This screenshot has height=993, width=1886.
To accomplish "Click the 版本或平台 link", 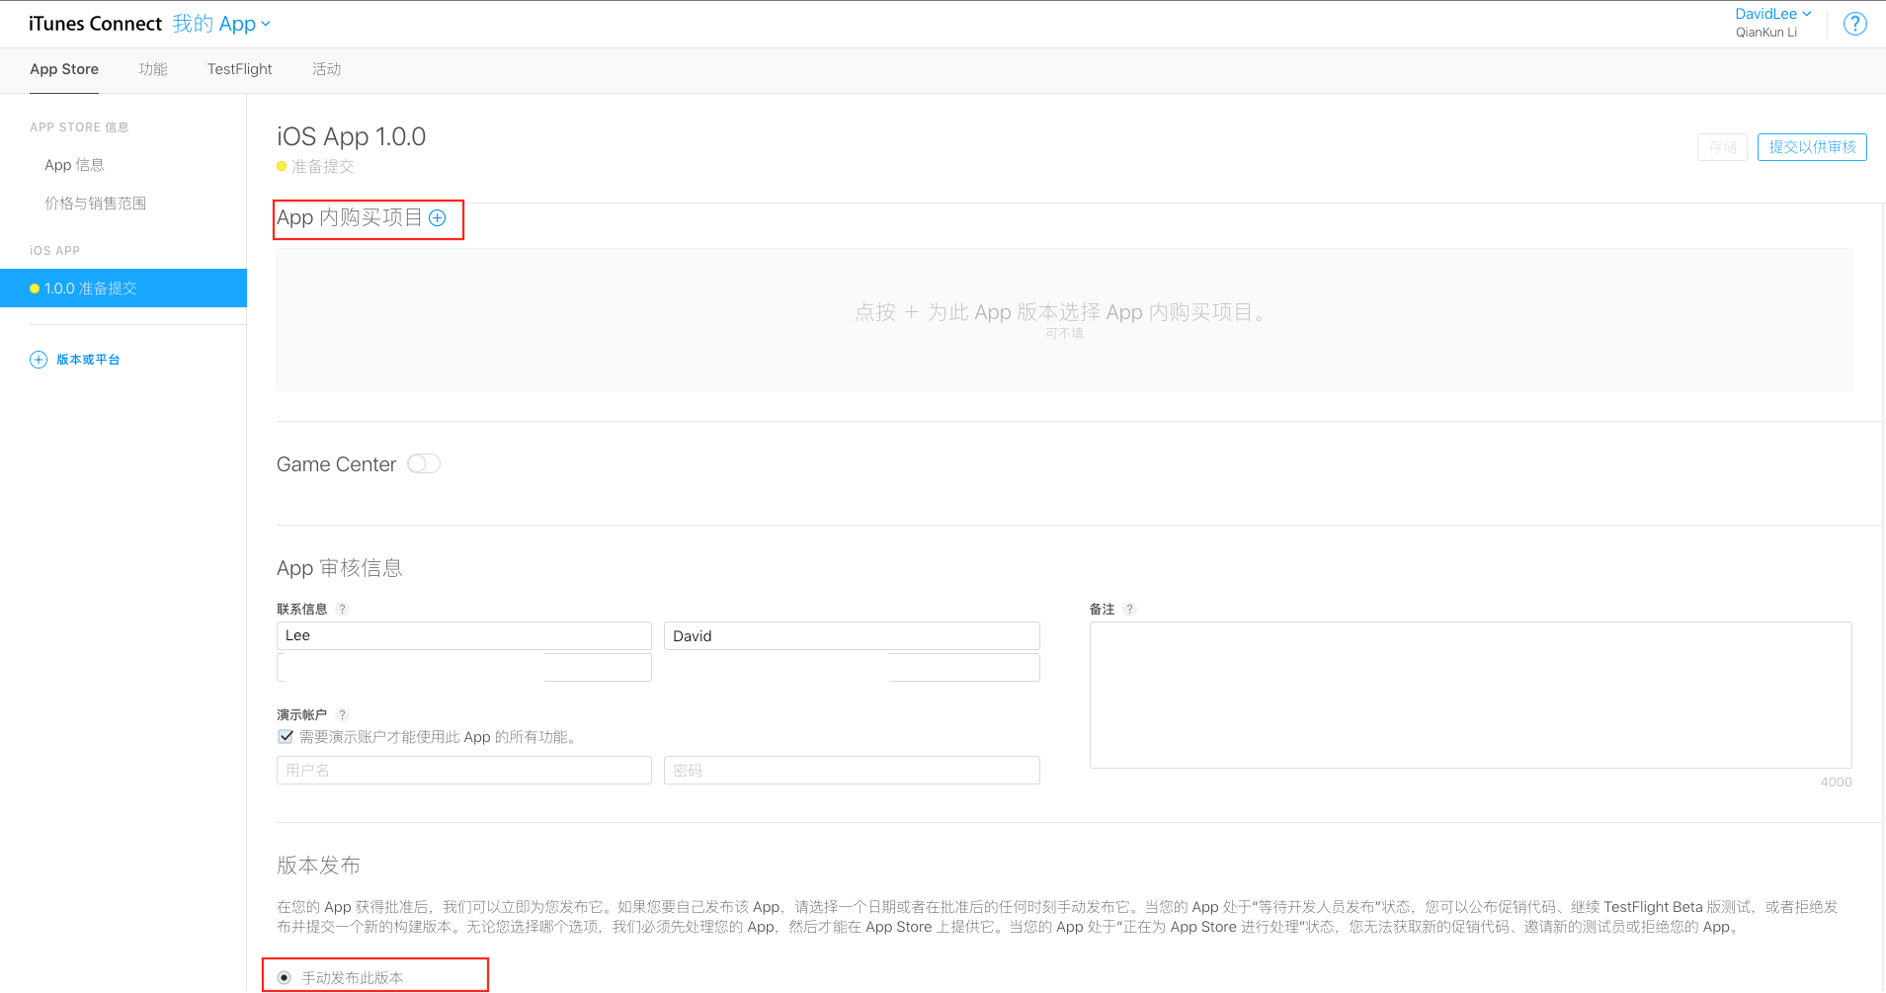I will click(88, 360).
